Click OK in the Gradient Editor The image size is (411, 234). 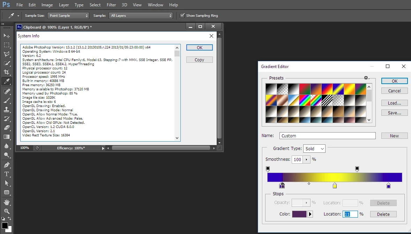coord(395,81)
